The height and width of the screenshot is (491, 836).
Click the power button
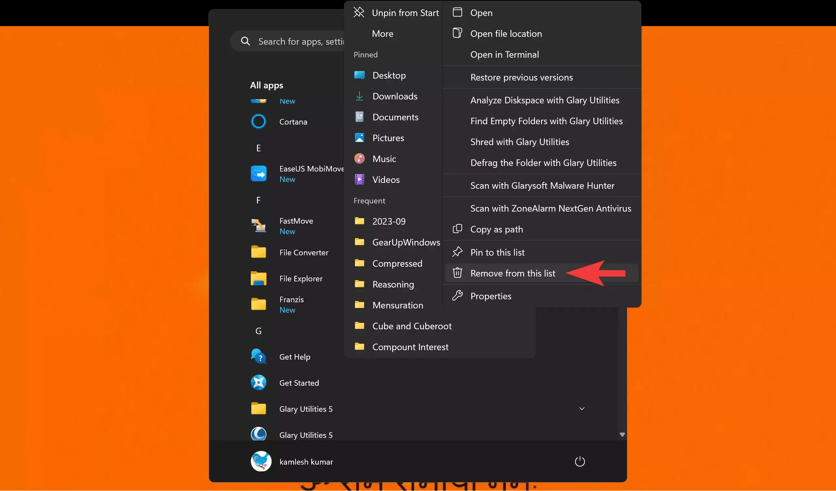[x=579, y=461]
